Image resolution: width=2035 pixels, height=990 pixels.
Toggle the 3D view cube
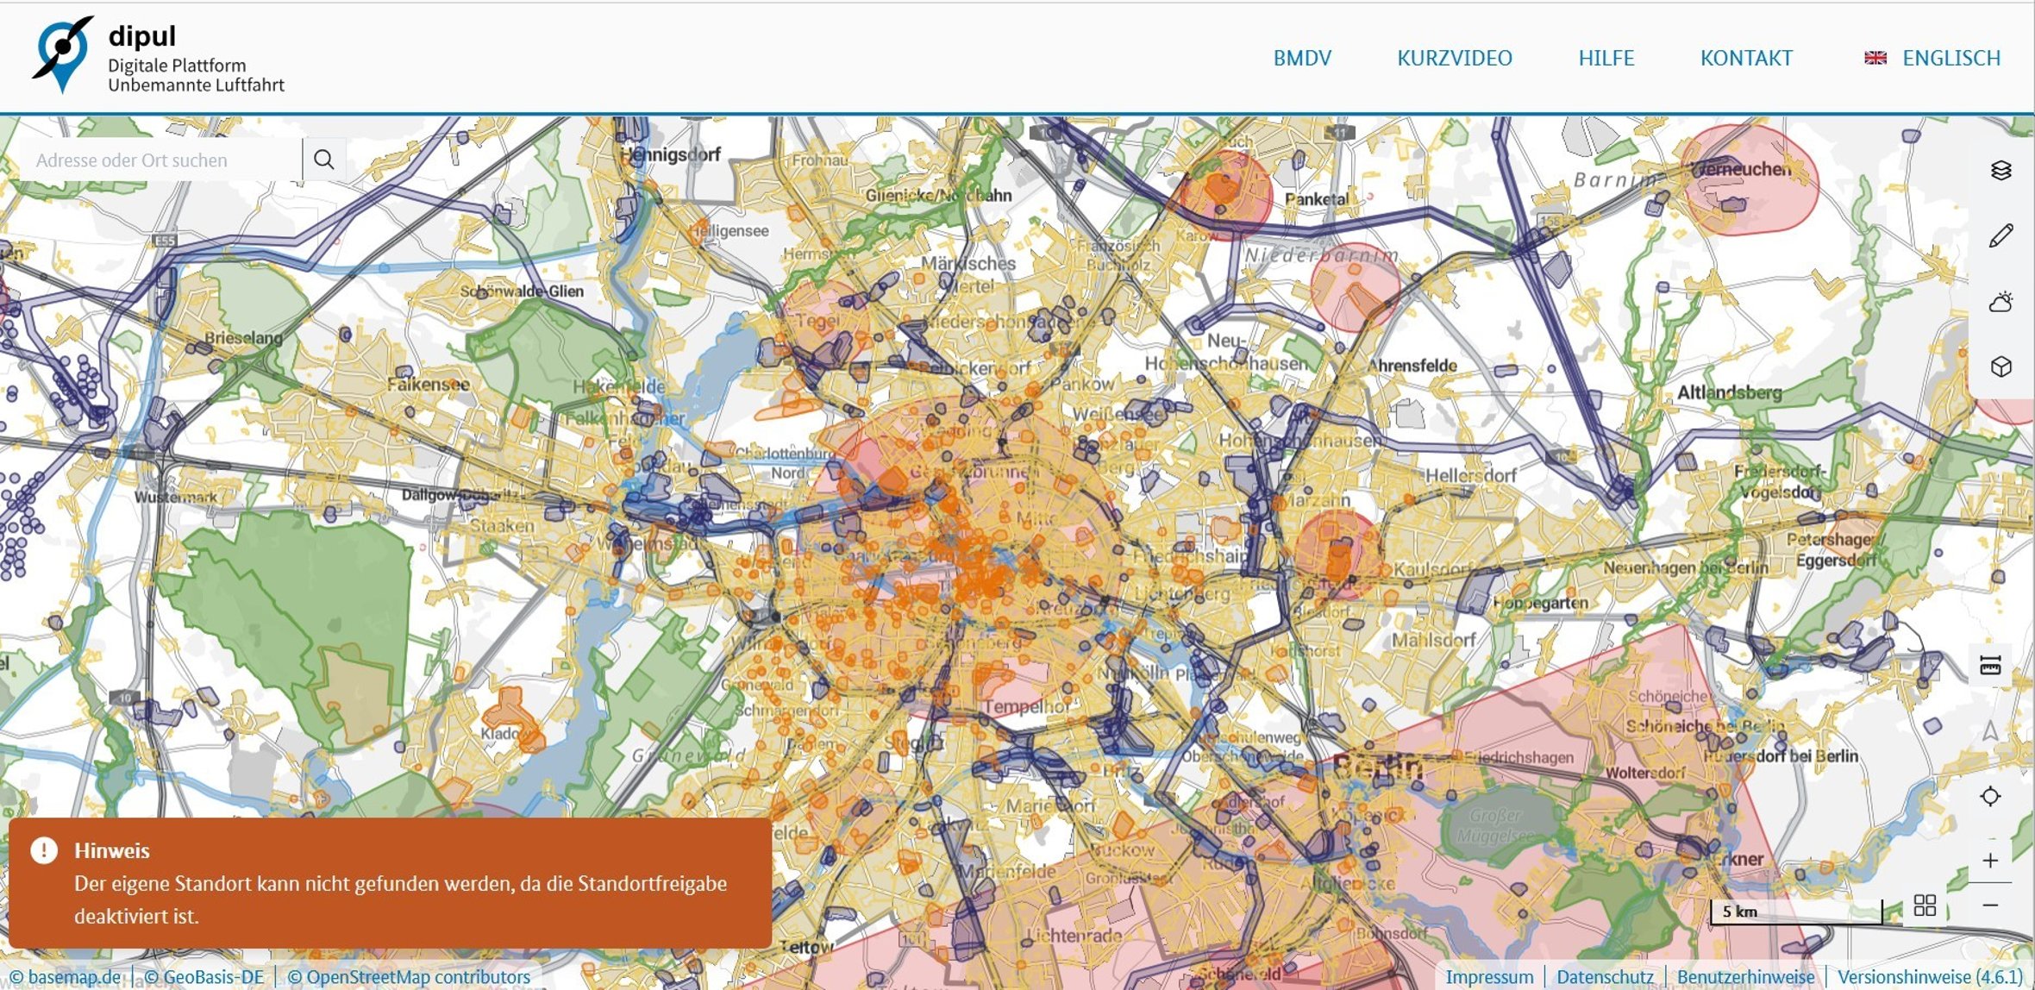coord(2002,366)
